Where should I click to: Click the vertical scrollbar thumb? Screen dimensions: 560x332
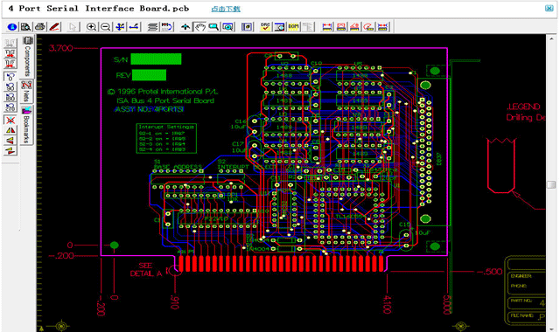(x=551, y=184)
